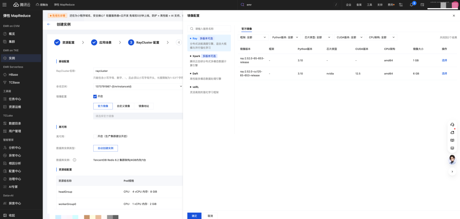Click the top search box containing emr
This screenshot has width=460, height=219.
pyautogui.click(x=289, y=5)
